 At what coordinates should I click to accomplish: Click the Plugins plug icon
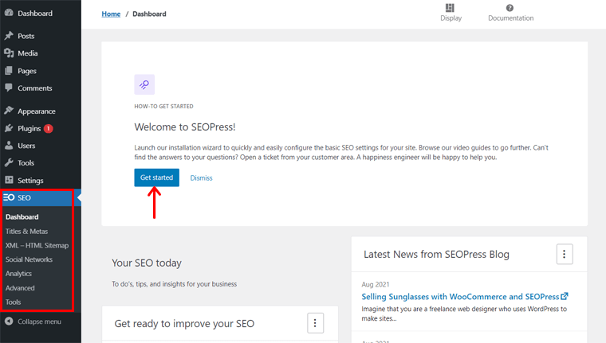(x=9, y=128)
